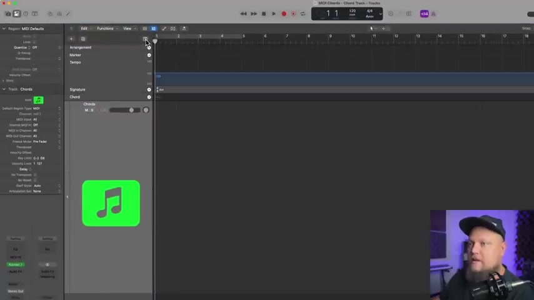534x300 pixels.
Task: Click the list-shaped icon before Count-in button
Action: click(x=409, y=14)
